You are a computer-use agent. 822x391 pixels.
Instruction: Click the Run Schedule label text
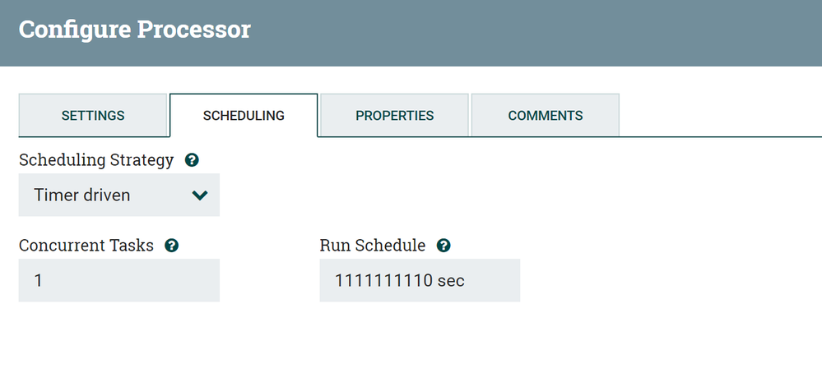pos(372,246)
